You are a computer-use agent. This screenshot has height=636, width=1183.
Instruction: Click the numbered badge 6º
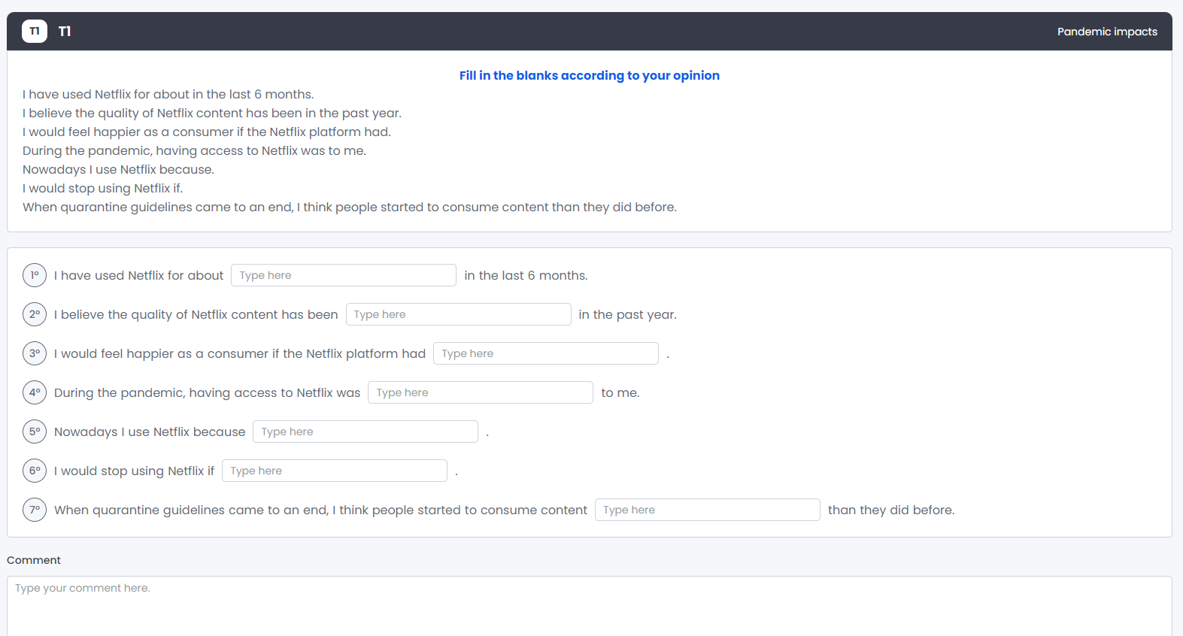35,471
